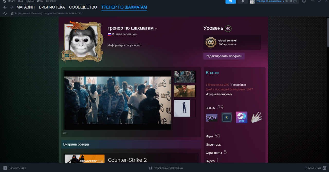Click the Russian flag icon

[x=109, y=34]
